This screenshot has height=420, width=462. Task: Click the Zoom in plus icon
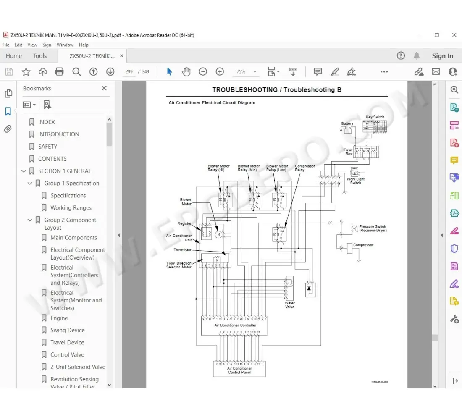coord(220,72)
